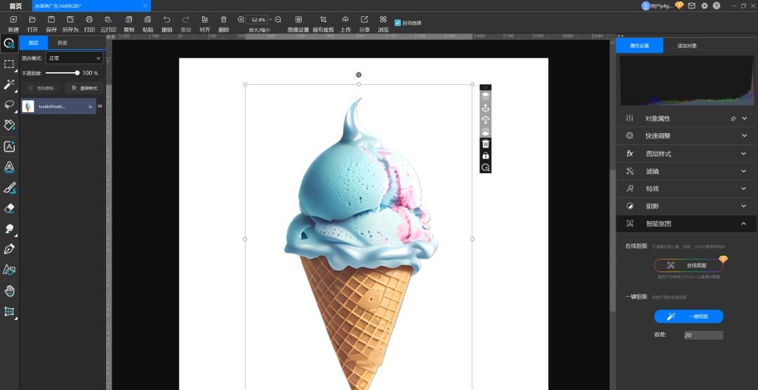Screen dimensions: 758x390
Task: Select the magic wand tool
Action: pyautogui.click(x=9, y=85)
